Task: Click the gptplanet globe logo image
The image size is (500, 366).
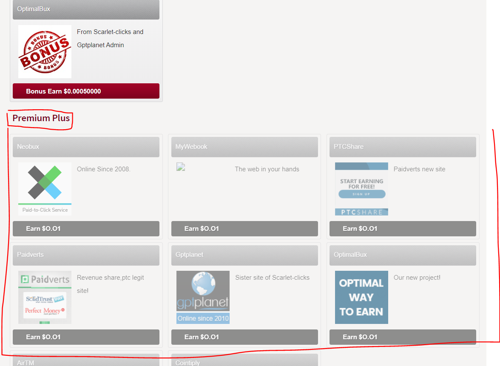Action: (203, 297)
